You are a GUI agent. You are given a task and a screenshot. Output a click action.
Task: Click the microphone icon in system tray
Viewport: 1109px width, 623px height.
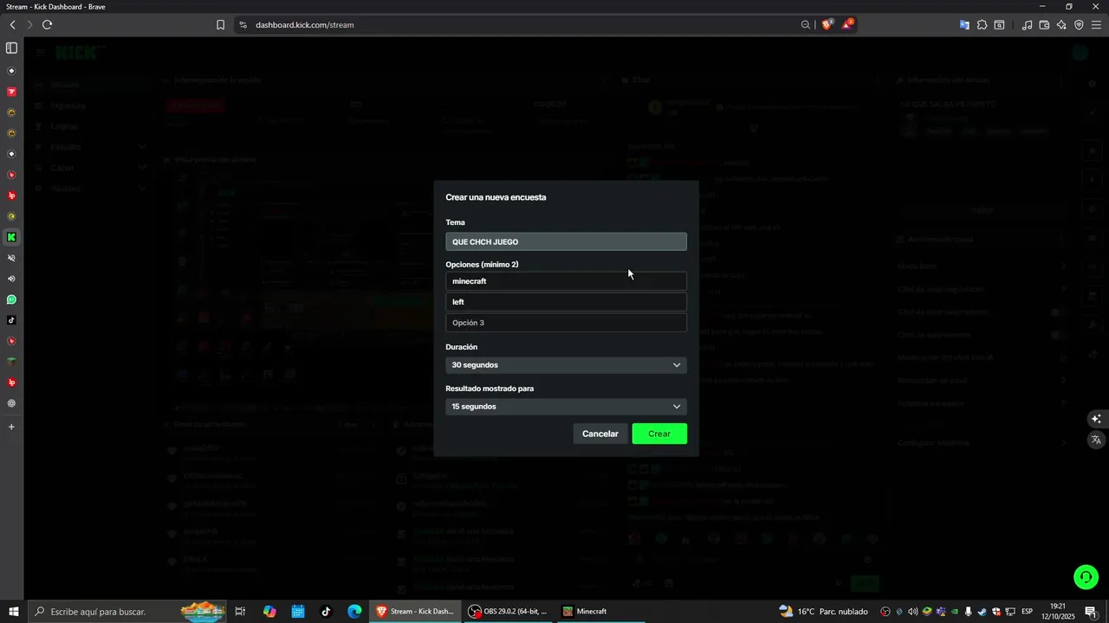click(968, 612)
